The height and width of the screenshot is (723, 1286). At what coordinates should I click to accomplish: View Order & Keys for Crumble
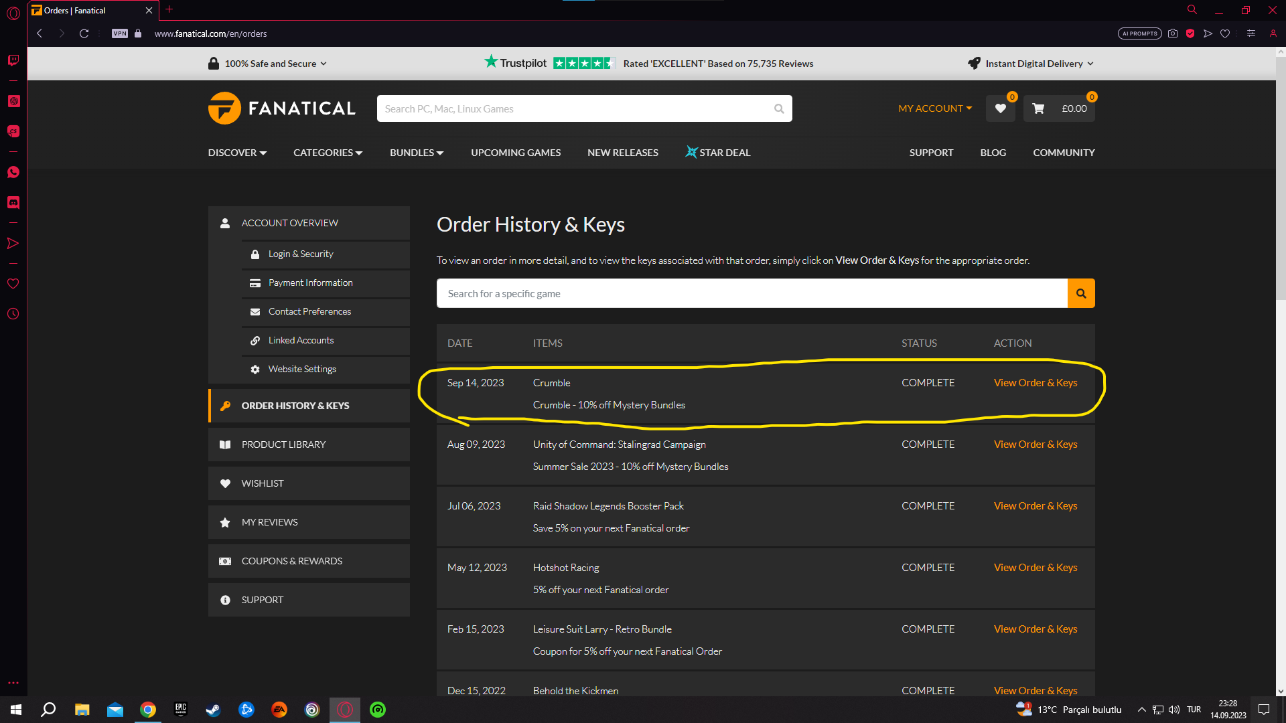pos(1035,383)
